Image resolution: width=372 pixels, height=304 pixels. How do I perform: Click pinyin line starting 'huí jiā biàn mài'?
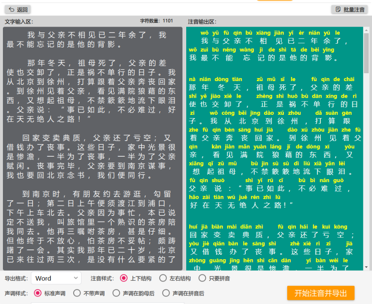coord(268,227)
